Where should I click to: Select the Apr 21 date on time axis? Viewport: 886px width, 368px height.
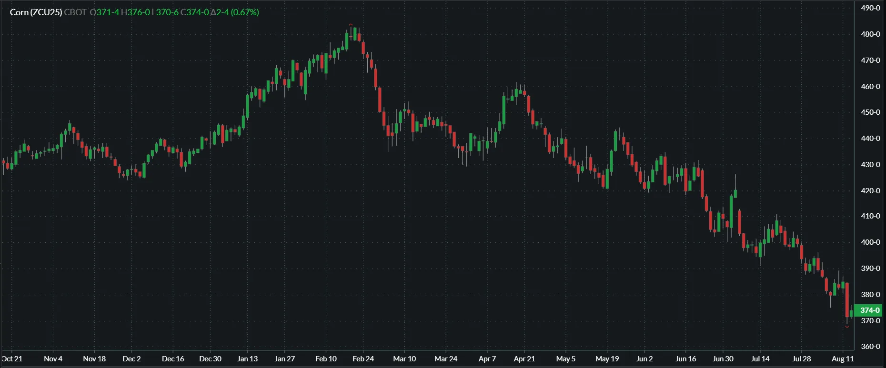(524, 359)
